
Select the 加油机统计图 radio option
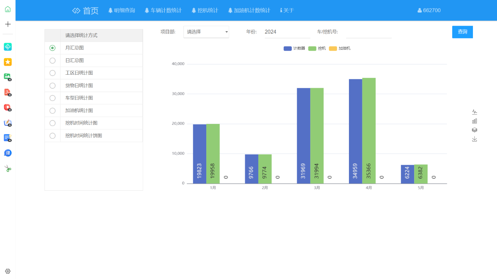(52, 111)
